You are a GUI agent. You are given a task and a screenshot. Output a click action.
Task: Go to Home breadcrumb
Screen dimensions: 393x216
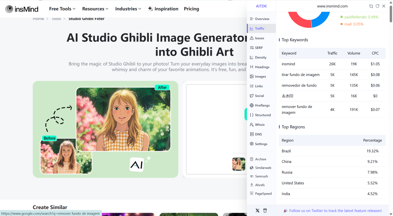(x=38, y=19)
